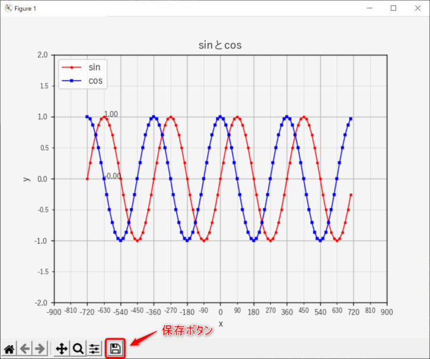Open Configure subplots sliders icon
Viewport: 430px width, 359px height.
[94, 349]
